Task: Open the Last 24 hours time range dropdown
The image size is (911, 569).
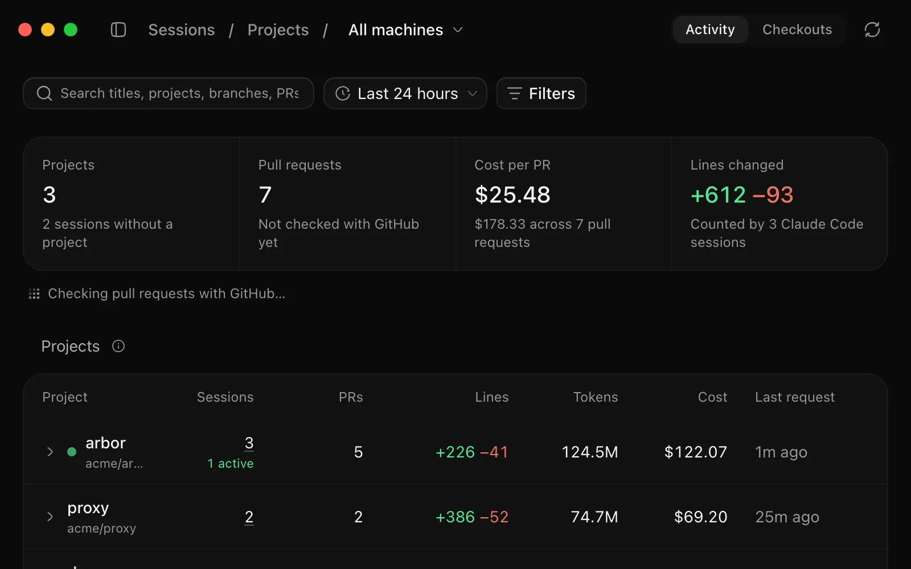Action: coord(405,93)
